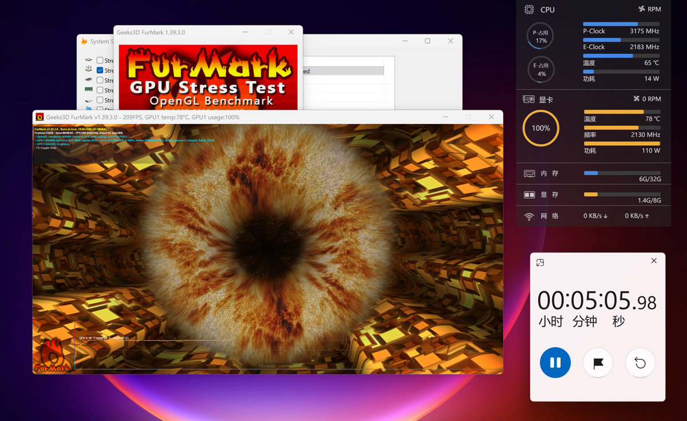Image resolution: width=687 pixels, height=421 pixels.
Task: Click the green RAM stick stress icon
Action: [x=89, y=90]
